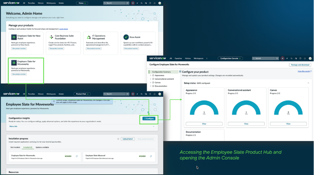Viewport: 314px width, 175px height.
Task: Click the Employee Slate for Moveworks card icon
Action: coord(14,63)
